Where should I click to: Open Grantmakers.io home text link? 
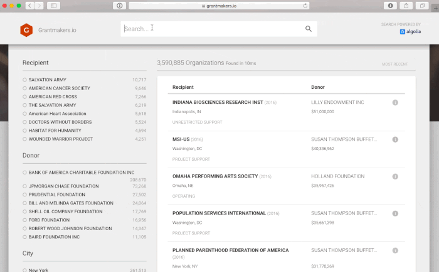coord(57,30)
